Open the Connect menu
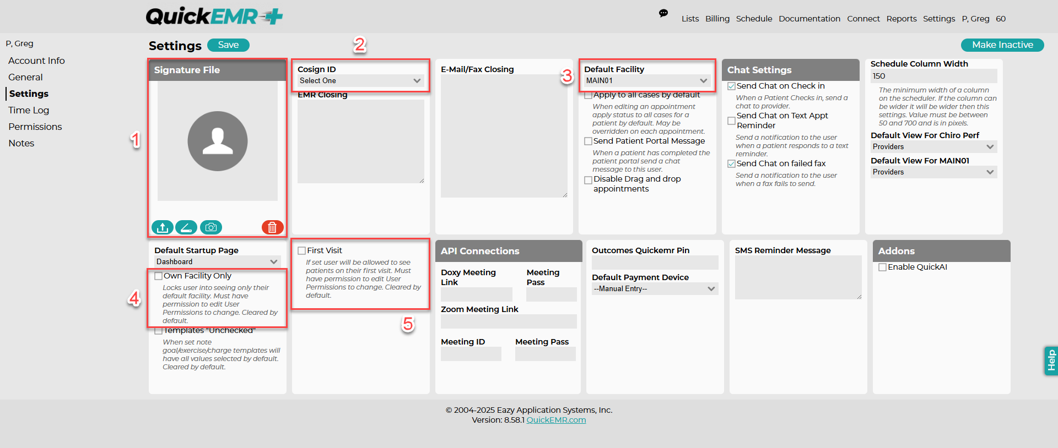The height and width of the screenshot is (448, 1058). 863,19
